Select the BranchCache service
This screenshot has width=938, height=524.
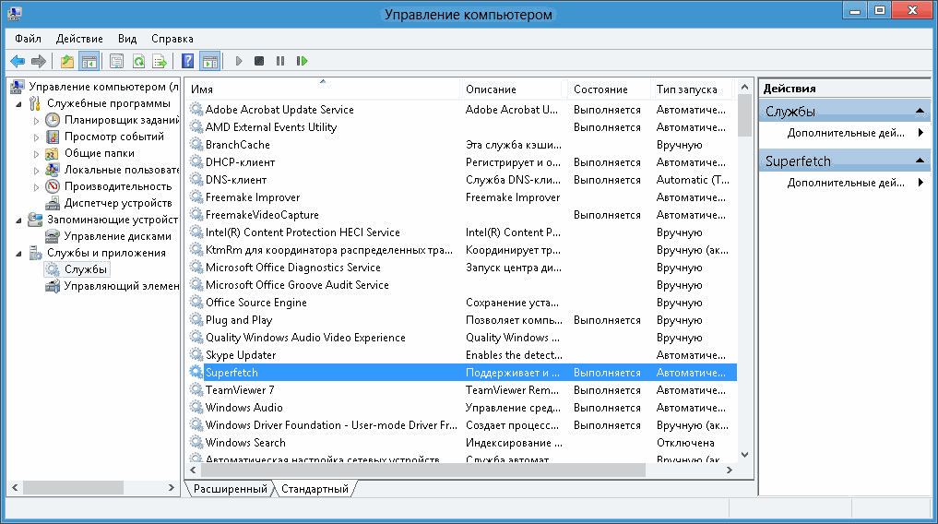pos(461,145)
